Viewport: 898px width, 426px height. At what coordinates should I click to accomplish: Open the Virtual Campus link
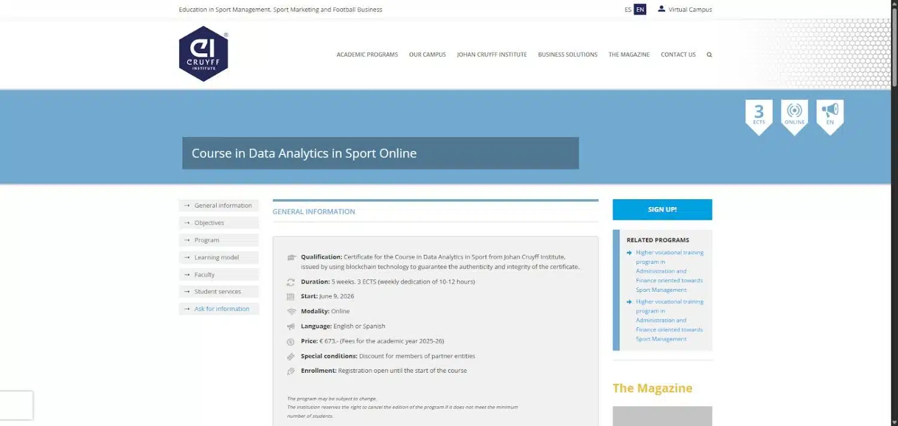(x=690, y=10)
